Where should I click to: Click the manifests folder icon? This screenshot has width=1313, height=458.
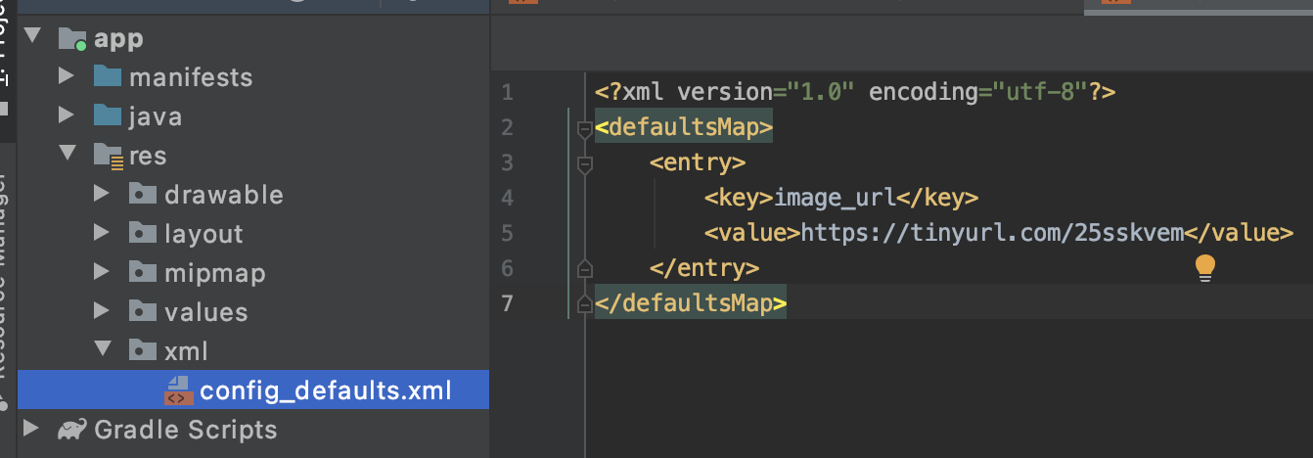point(107,77)
